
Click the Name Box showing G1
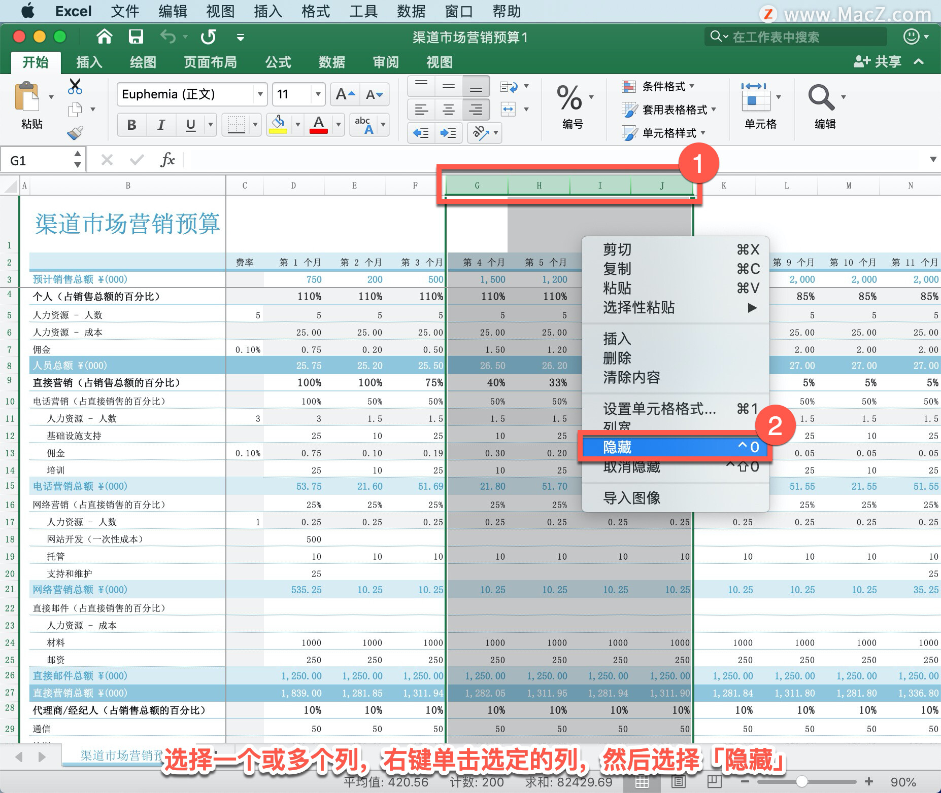coord(42,160)
